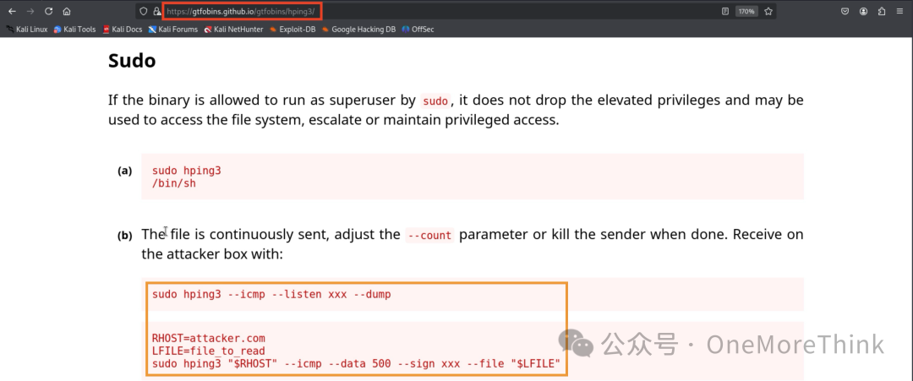The height and width of the screenshot is (381, 913).
Task: Open the browser home page
Action: point(67,11)
